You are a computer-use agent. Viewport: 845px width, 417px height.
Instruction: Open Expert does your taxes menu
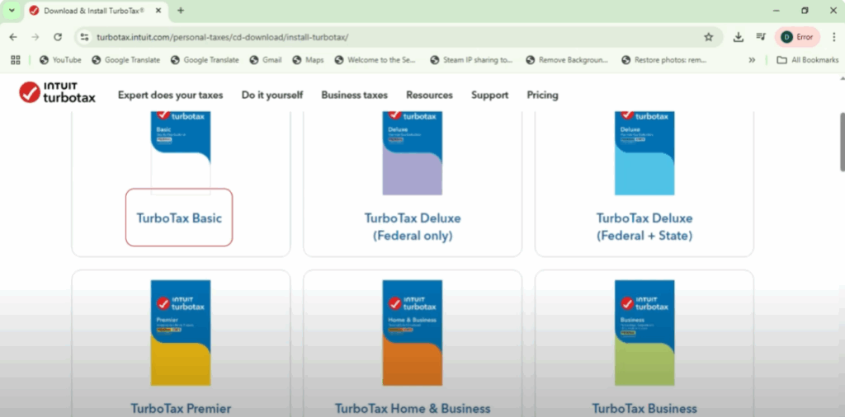click(170, 96)
